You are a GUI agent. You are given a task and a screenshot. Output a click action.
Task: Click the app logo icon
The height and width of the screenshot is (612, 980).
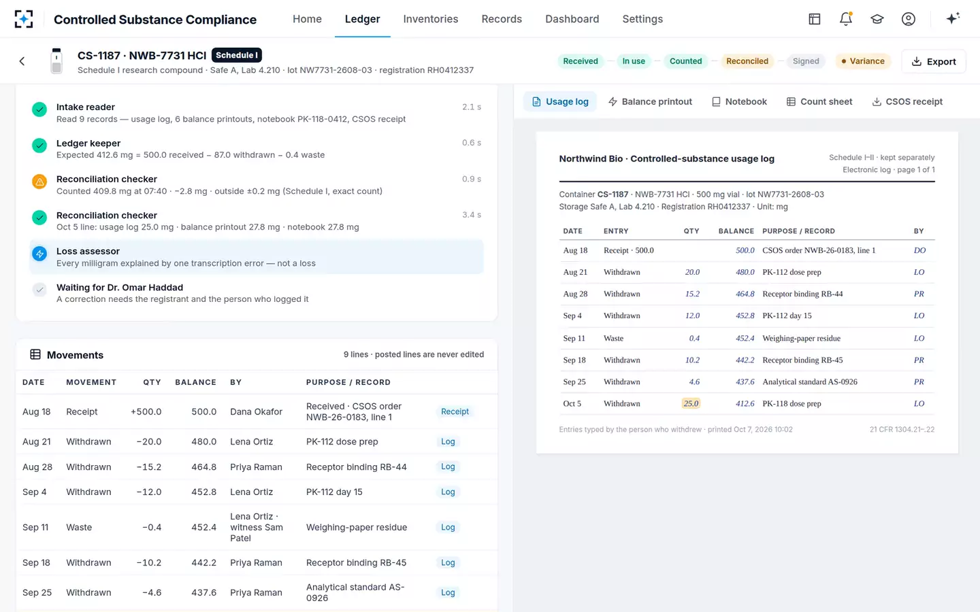point(24,19)
